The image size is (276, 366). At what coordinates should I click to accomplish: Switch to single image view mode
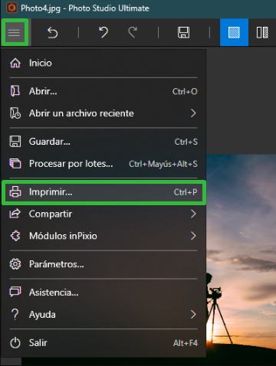[x=234, y=32]
